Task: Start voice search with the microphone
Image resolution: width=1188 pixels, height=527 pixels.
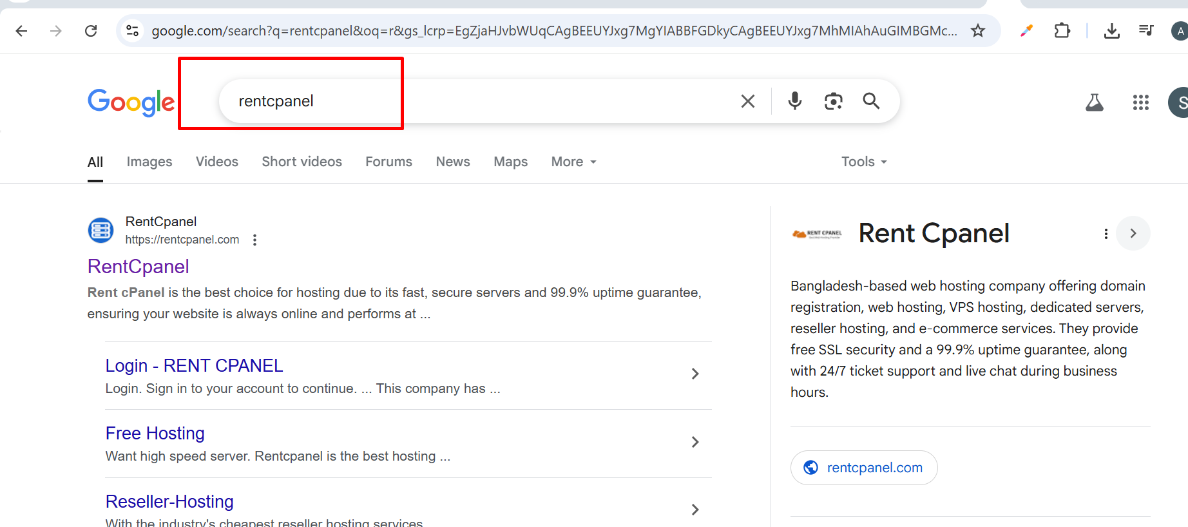Action: [795, 101]
